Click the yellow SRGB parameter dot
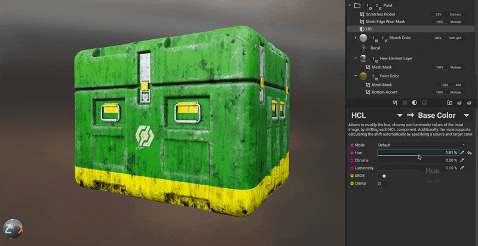The image size is (478, 246). 352,176
